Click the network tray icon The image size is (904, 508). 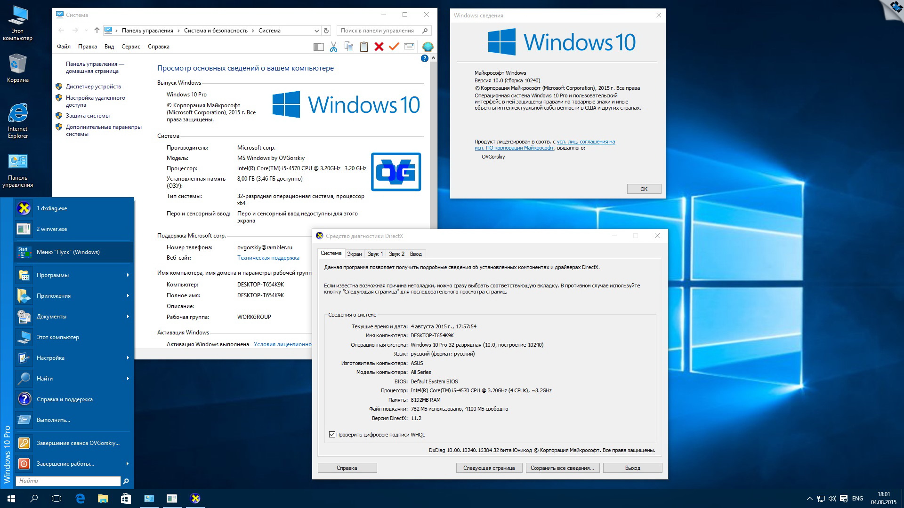coord(821,499)
